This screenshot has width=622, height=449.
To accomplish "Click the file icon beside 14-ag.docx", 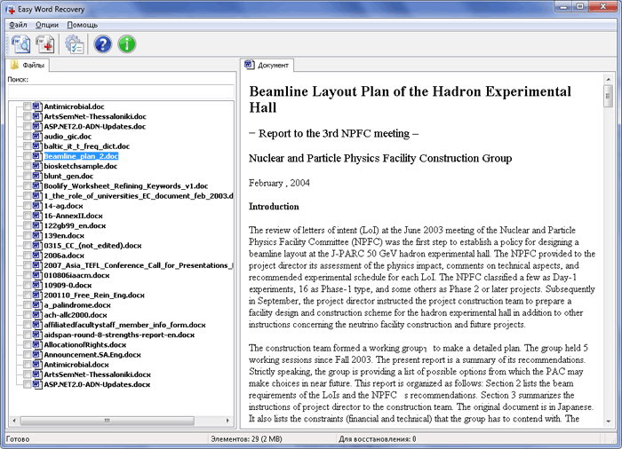I will click(x=37, y=206).
